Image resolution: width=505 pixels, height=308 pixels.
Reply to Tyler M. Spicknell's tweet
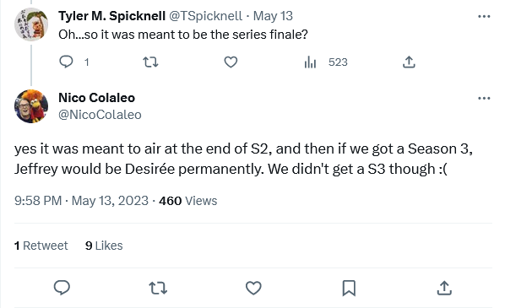tap(67, 62)
